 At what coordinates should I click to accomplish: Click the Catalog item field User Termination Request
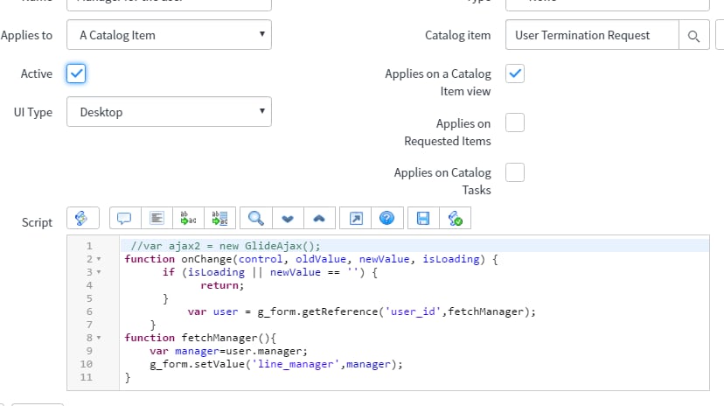[592, 35]
